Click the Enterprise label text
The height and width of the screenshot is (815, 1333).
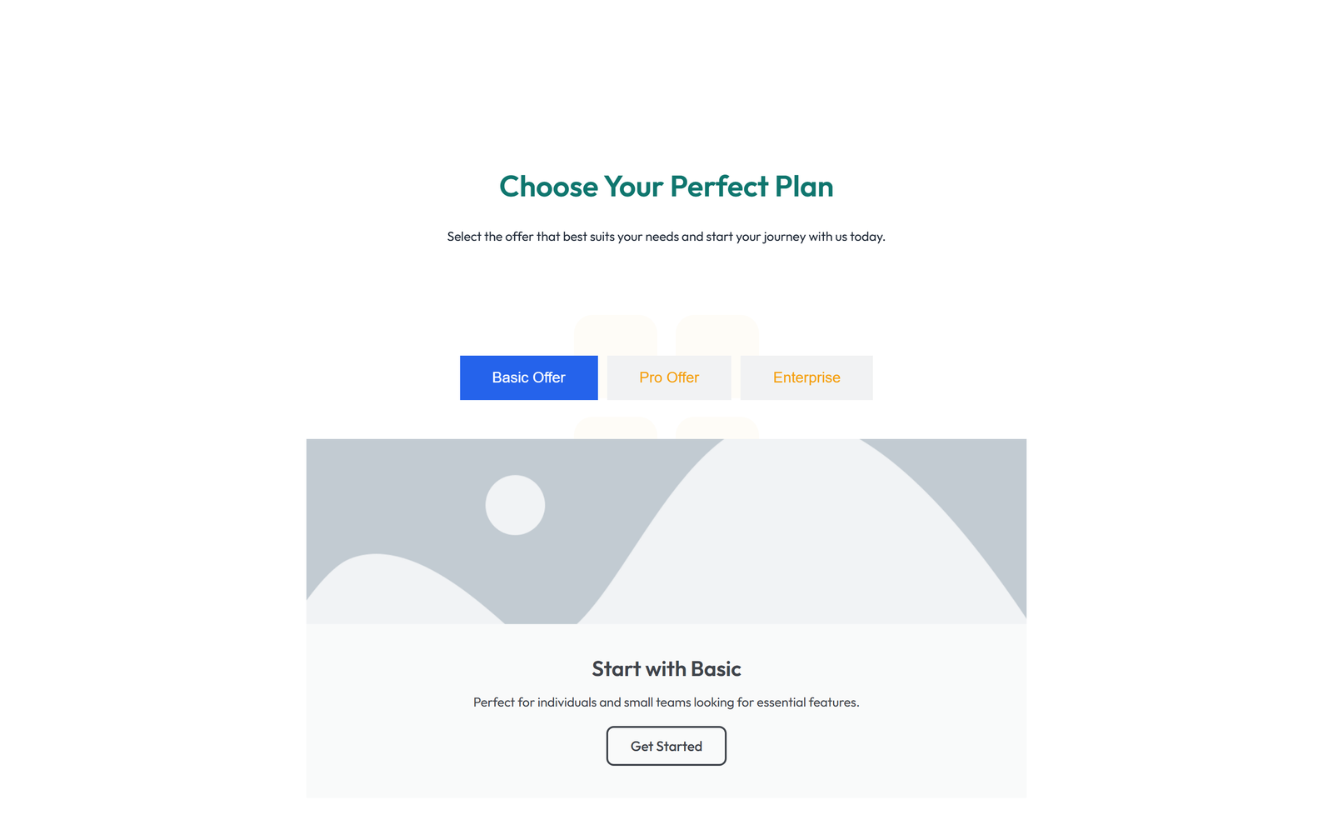[806, 377]
